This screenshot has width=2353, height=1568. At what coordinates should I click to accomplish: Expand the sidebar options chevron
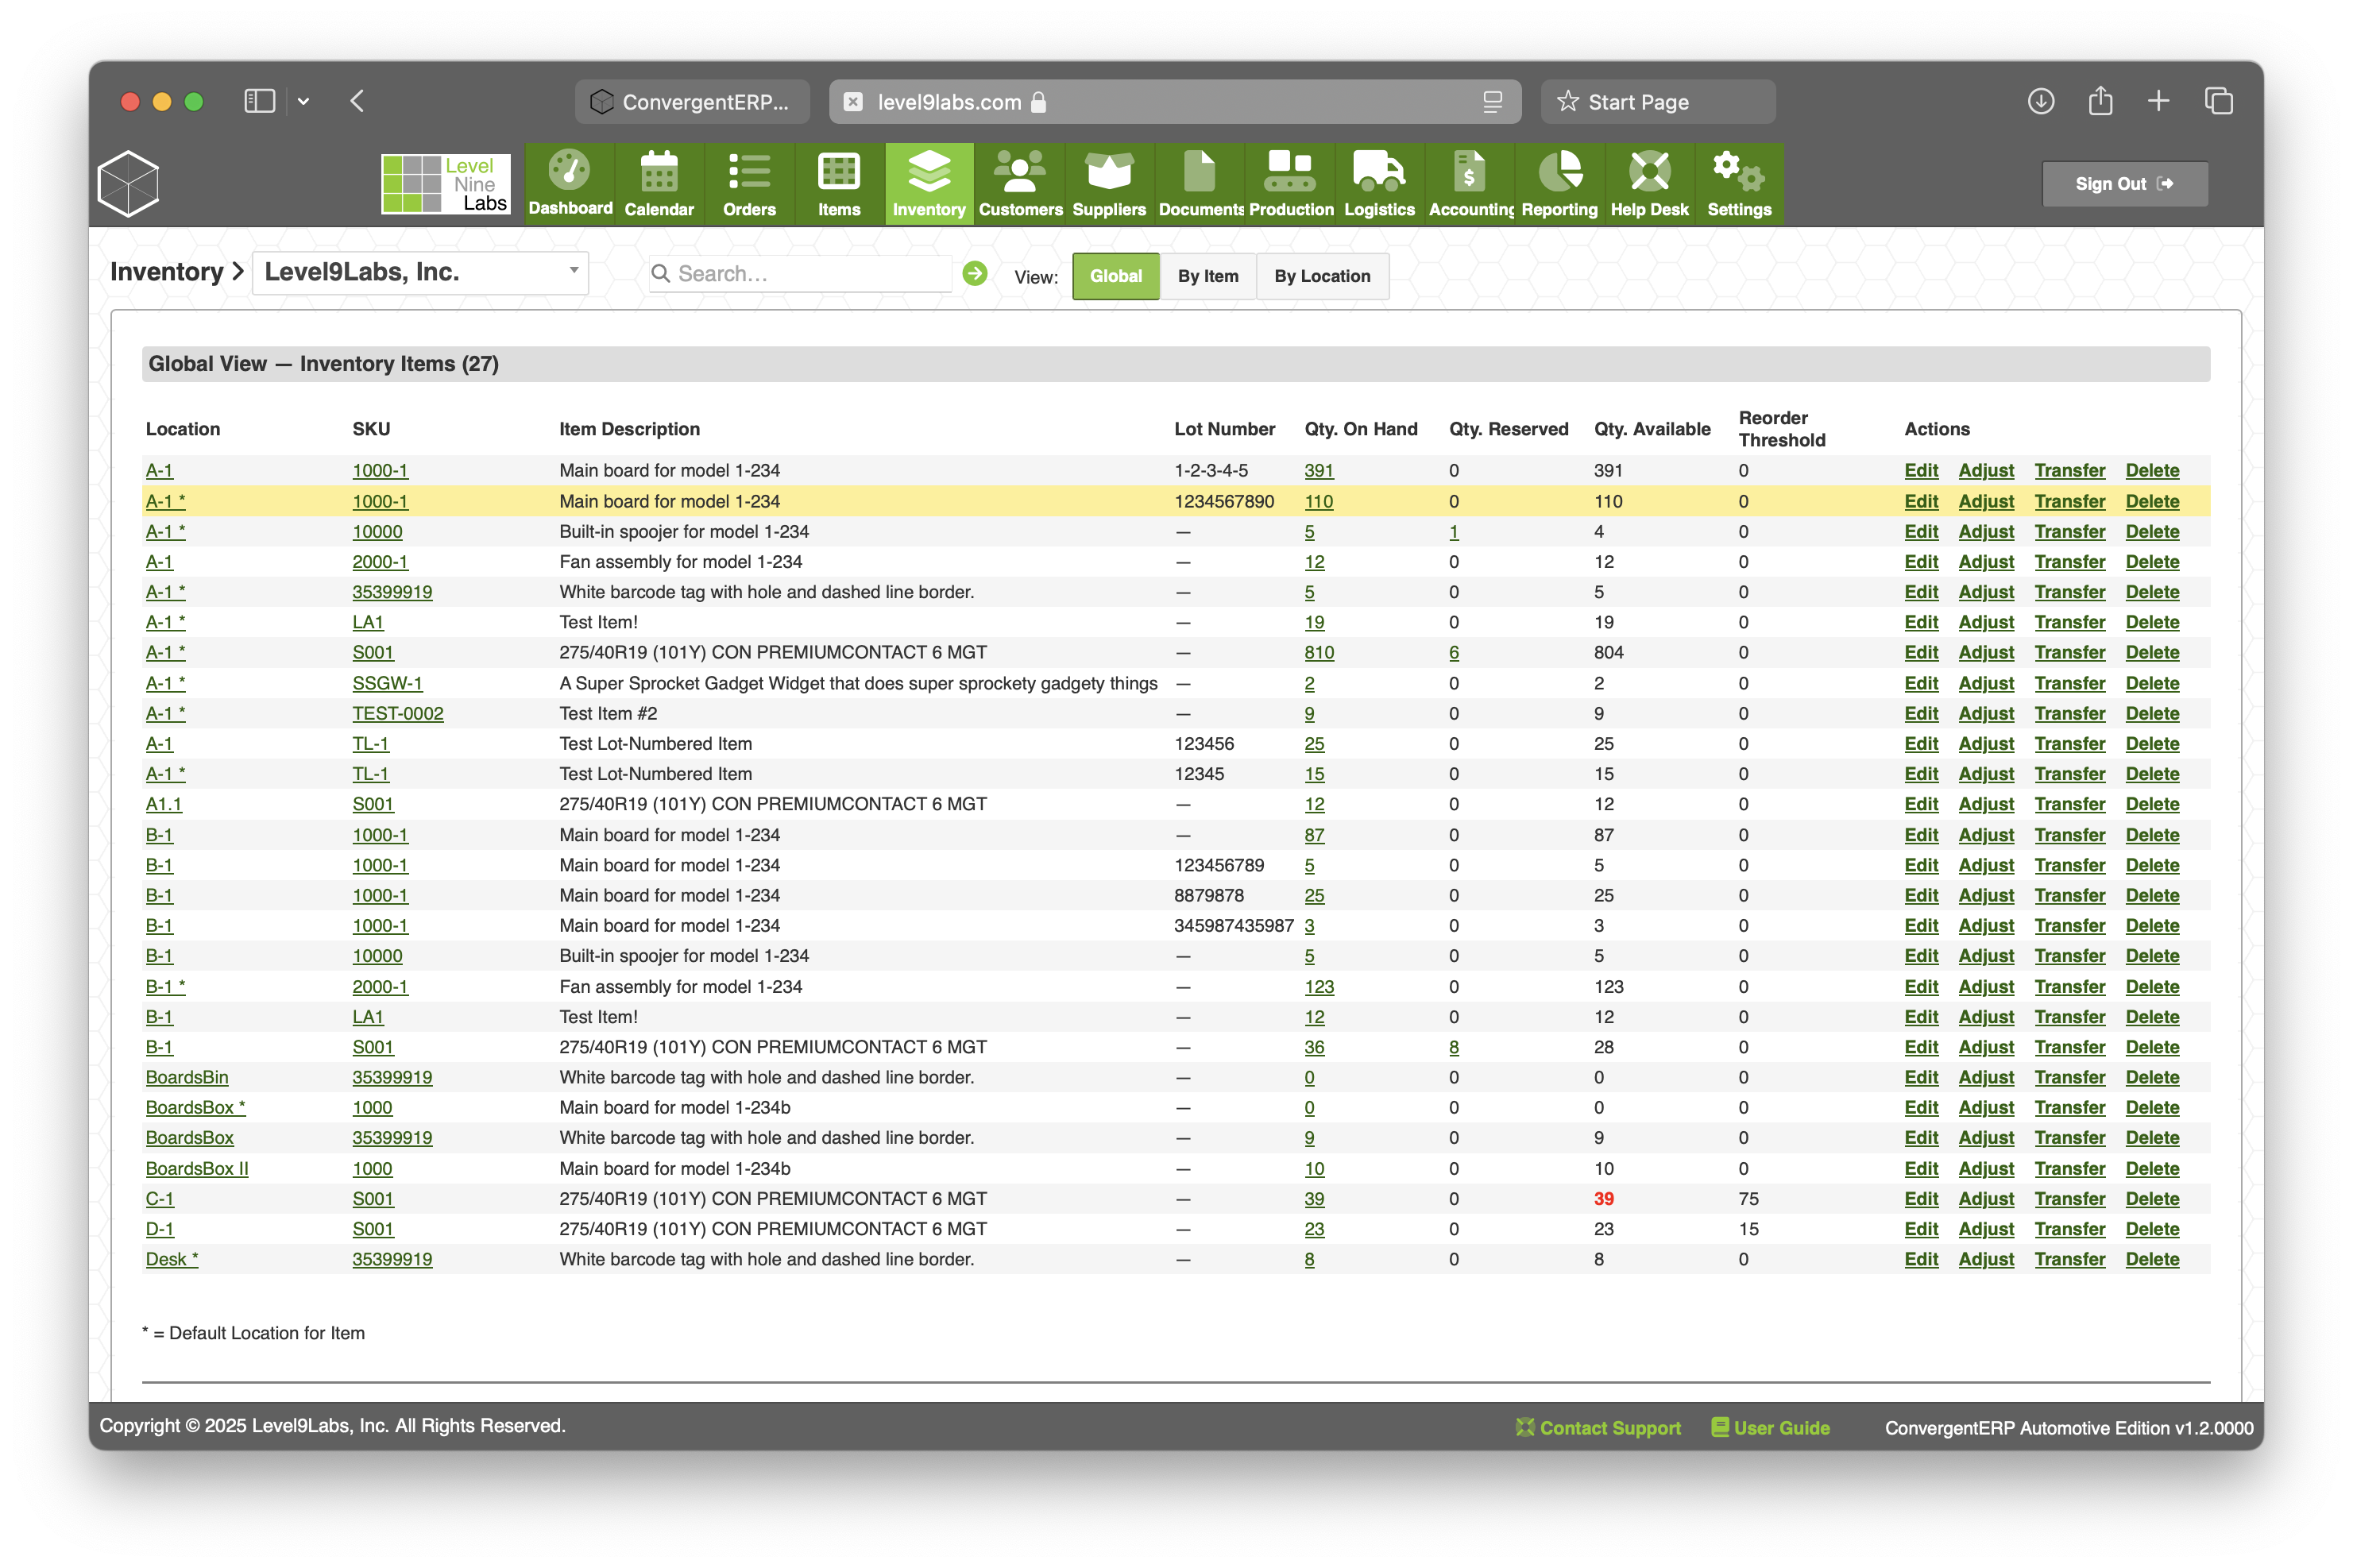coord(303,101)
